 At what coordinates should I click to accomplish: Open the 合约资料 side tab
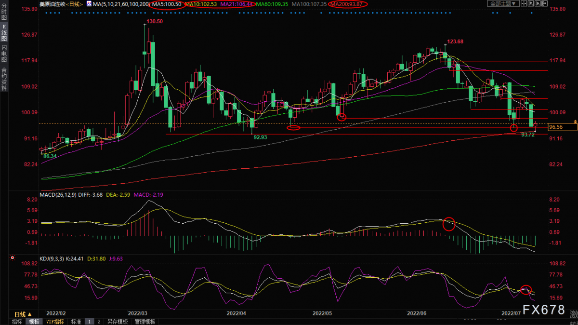(x=4, y=79)
